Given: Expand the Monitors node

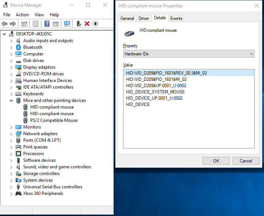Looking at the screenshot, I should tap(11, 127).
